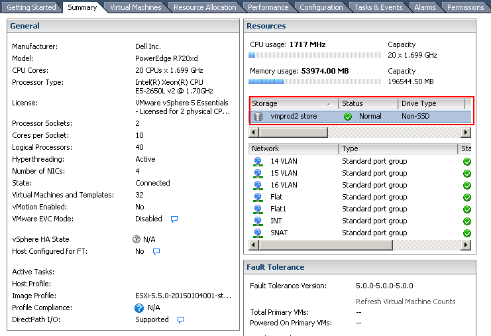Screen dimensions: 491x336
Task: Click storage list scroll right arrow
Action: tap(466, 133)
